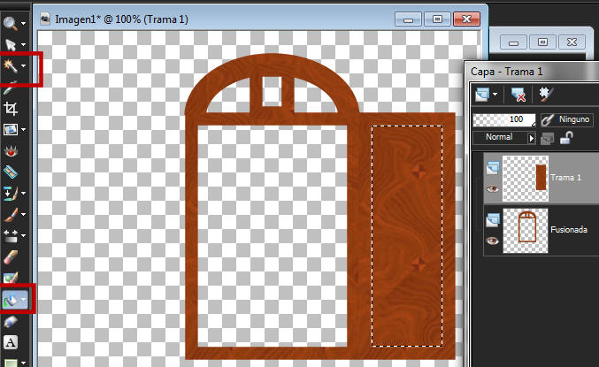
Task: Click the Ninguno link set button
Action: [x=573, y=119]
